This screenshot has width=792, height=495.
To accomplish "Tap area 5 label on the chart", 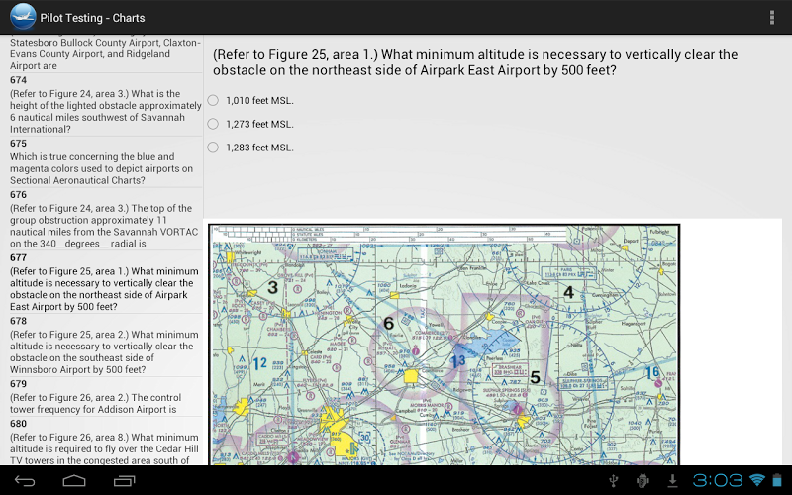I will click(535, 377).
